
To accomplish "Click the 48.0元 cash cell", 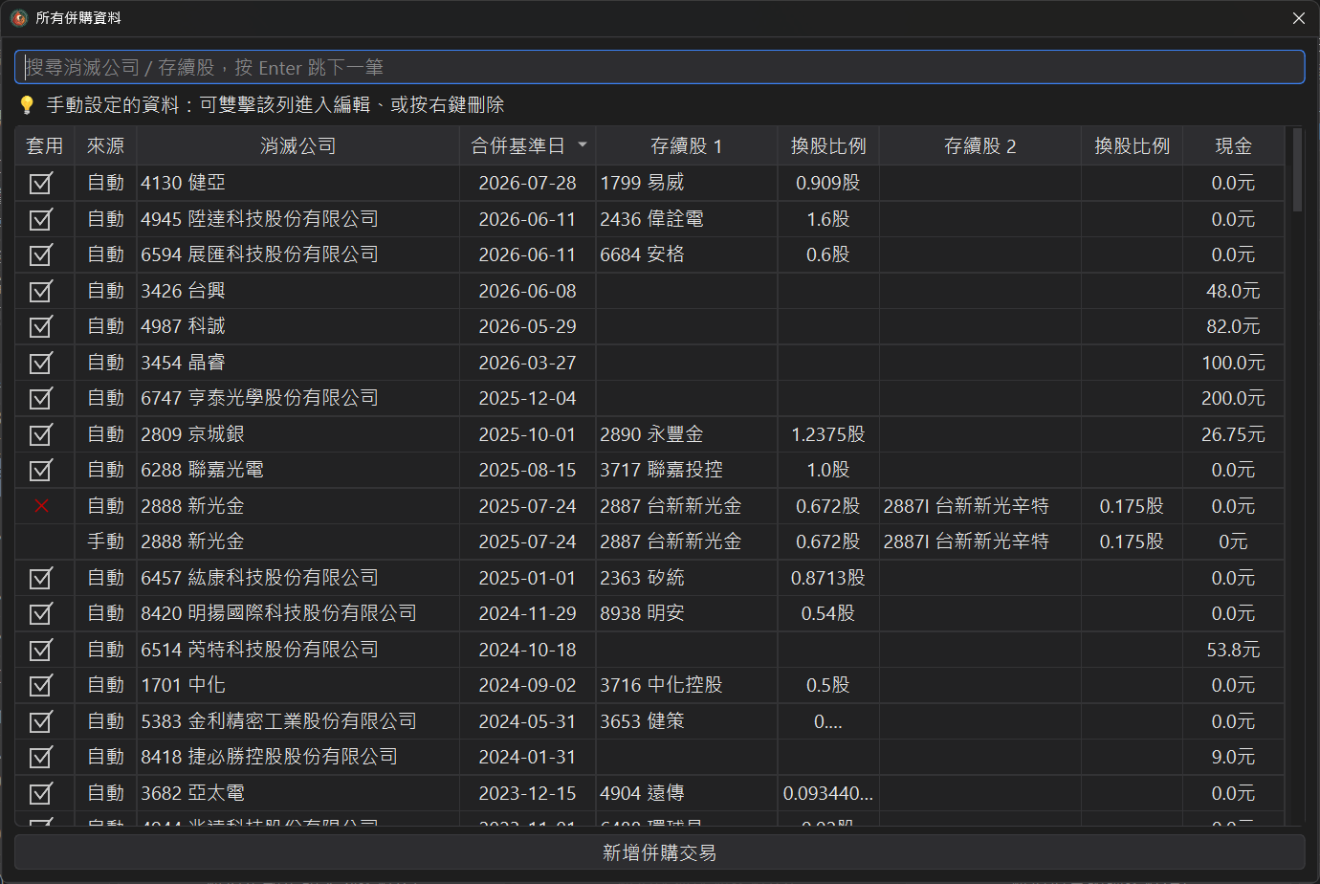I will click(1234, 291).
